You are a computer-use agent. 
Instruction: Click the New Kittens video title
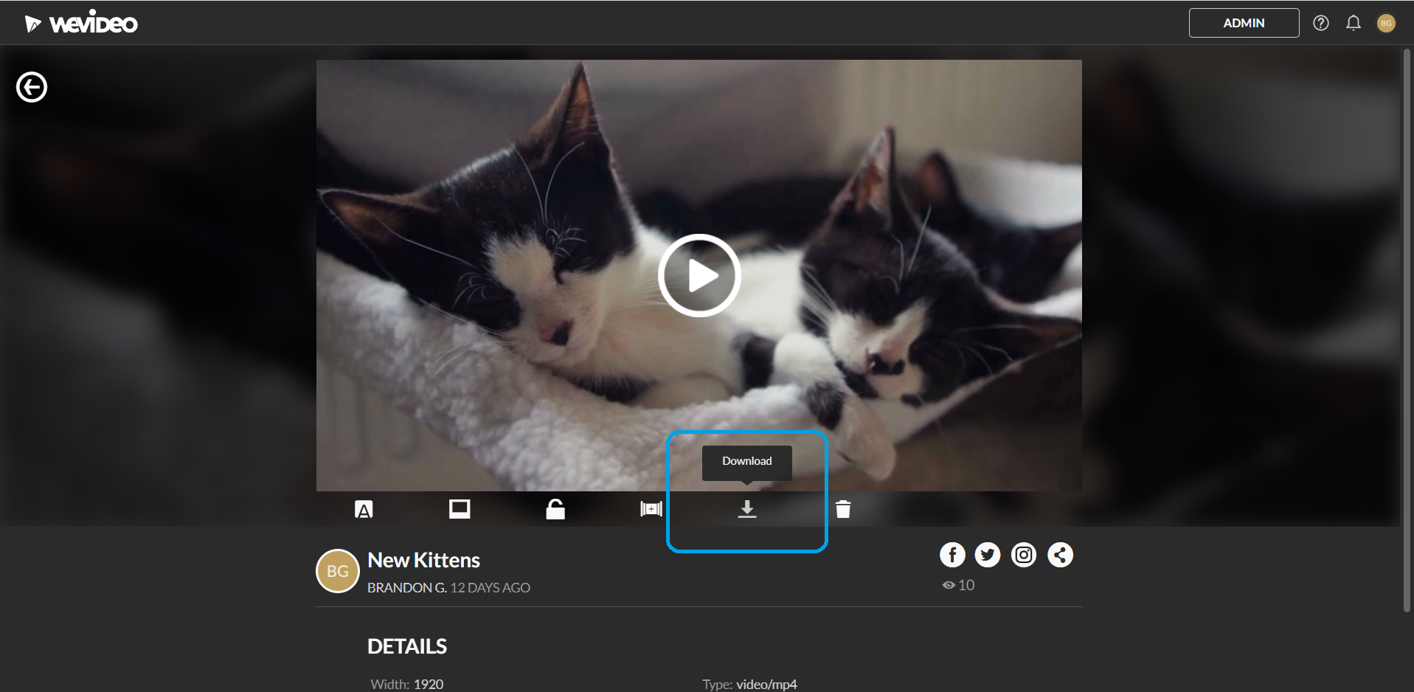(423, 560)
